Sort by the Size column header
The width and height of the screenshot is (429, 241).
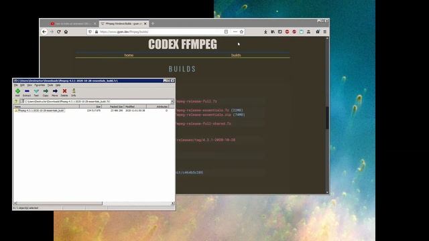[x=90, y=106]
